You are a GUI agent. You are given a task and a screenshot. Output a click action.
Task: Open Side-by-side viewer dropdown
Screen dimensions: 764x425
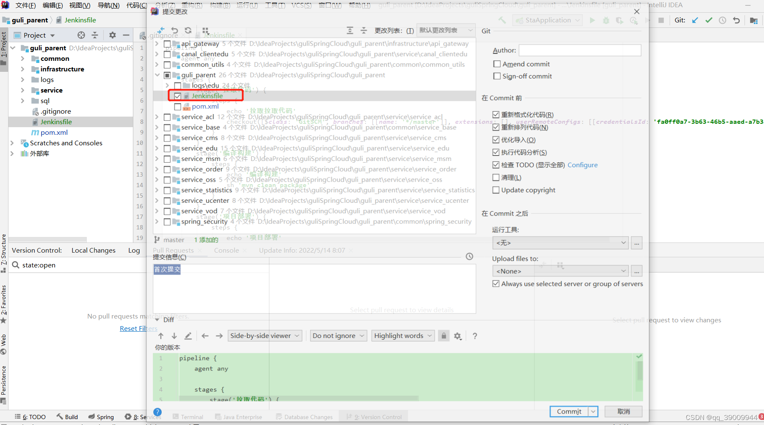pos(265,336)
